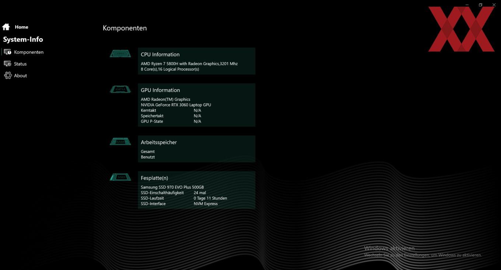
Task: Click the N/A value next to Kerntakt
Action: click(197, 110)
